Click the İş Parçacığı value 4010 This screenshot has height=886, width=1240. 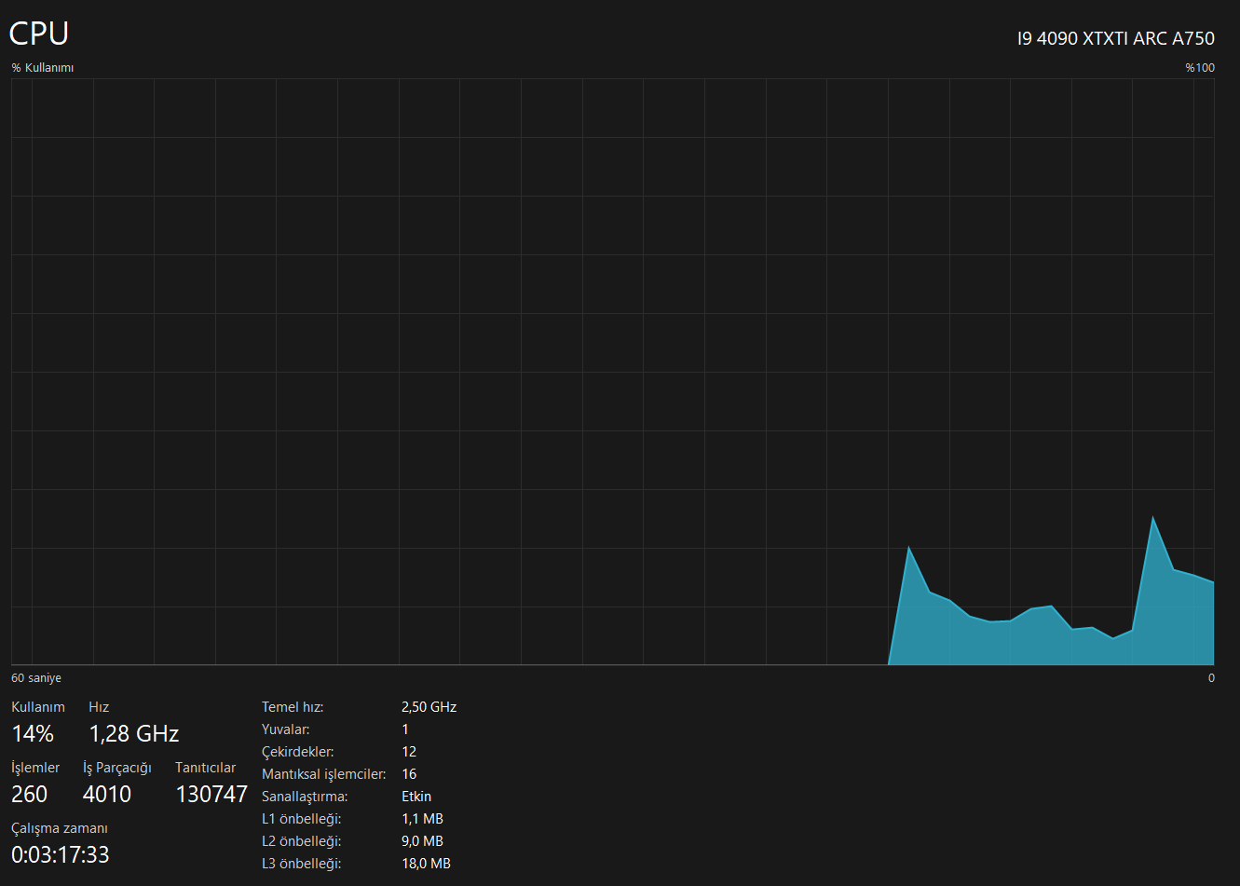[107, 794]
